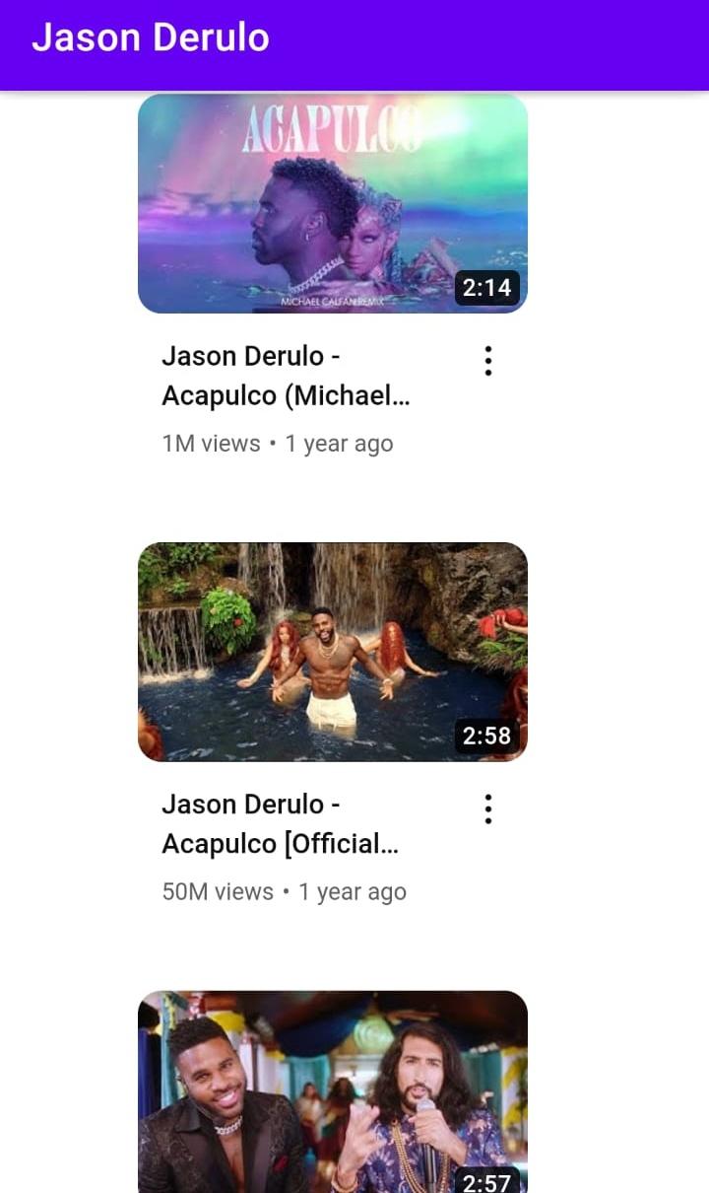Click '1 year ago' beside 50M views
The image size is (709, 1193).
[353, 892]
